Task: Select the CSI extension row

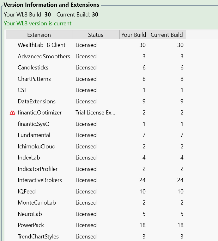Action: pos(22,90)
